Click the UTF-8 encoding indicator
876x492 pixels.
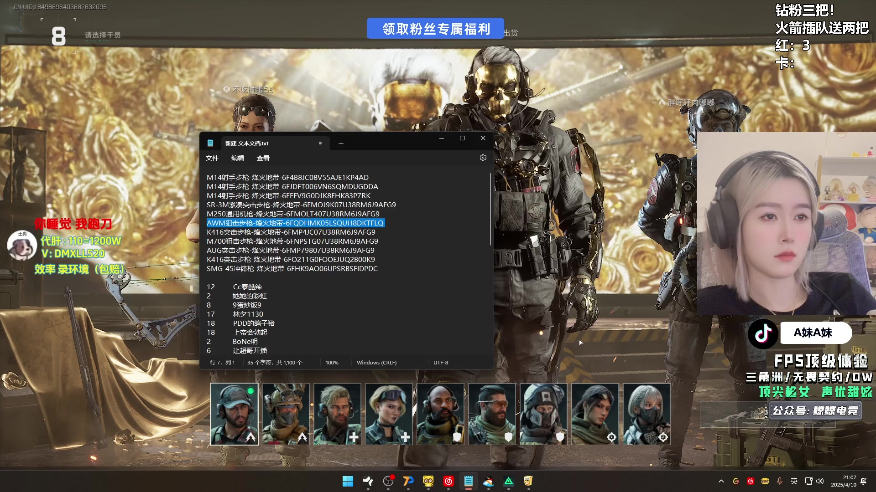[x=441, y=363]
